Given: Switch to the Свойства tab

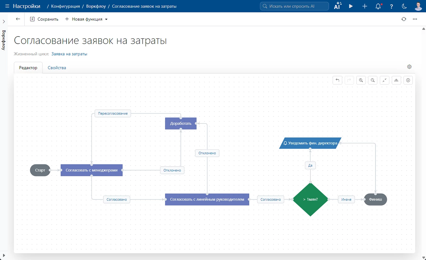Looking at the screenshot, I should 57,68.
